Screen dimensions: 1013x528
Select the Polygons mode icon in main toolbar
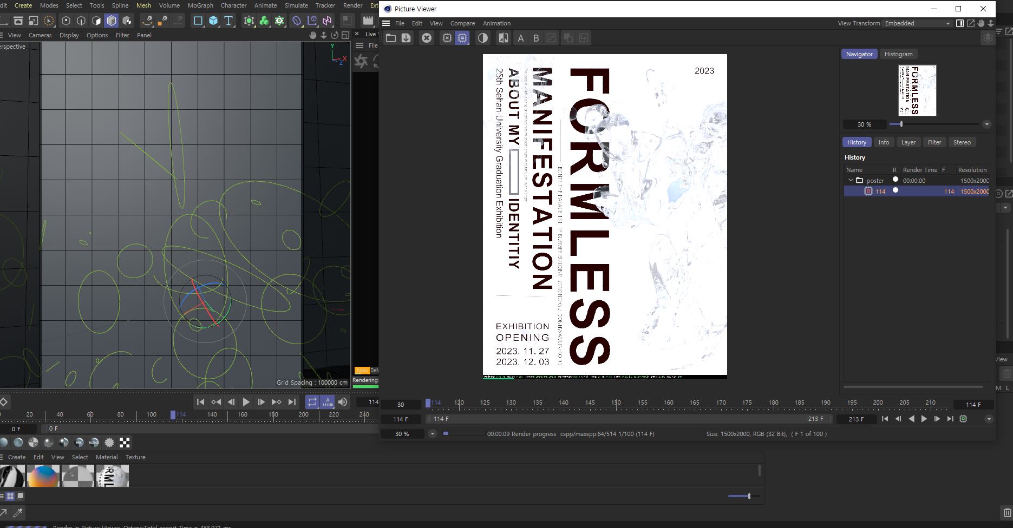pyautogui.click(x=96, y=21)
